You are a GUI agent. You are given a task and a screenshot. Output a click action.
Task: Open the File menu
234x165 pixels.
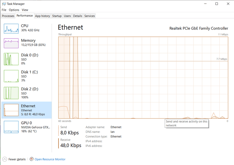click(4, 10)
